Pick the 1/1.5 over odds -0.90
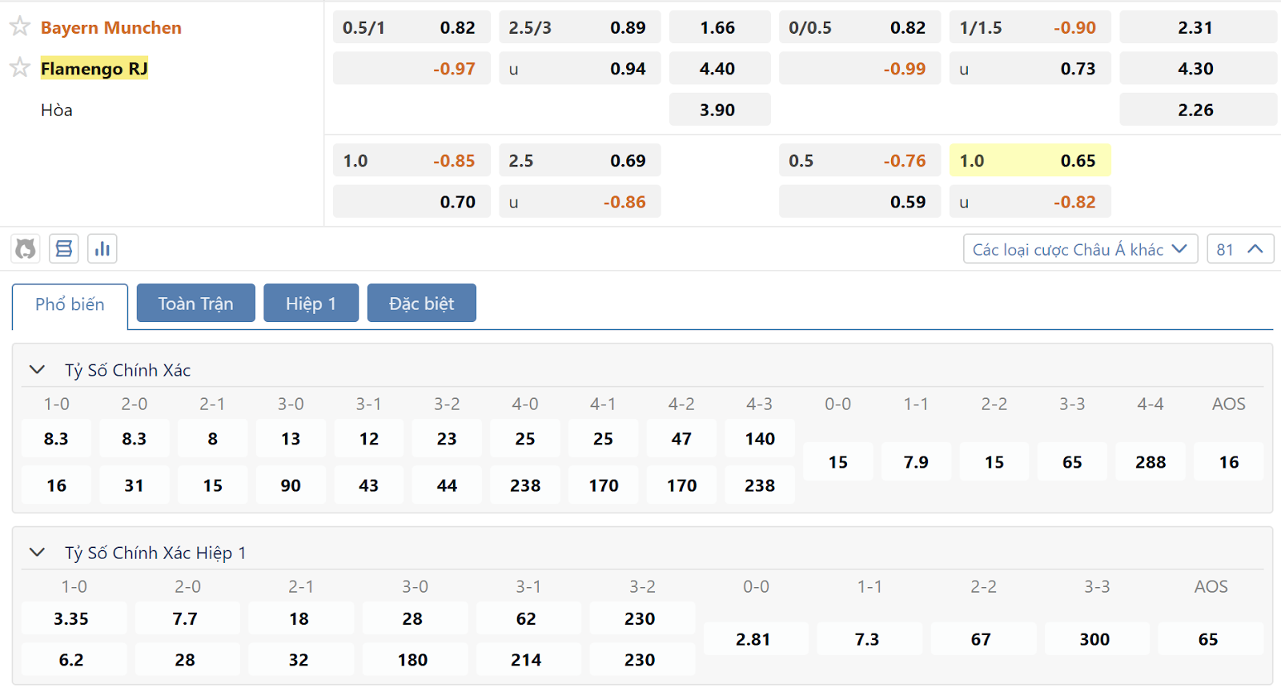Screen dimensions: 1281x688 [x=1030, y=27]
